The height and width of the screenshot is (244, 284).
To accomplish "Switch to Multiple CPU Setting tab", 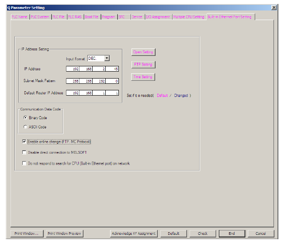I will [x=189, y=17].
